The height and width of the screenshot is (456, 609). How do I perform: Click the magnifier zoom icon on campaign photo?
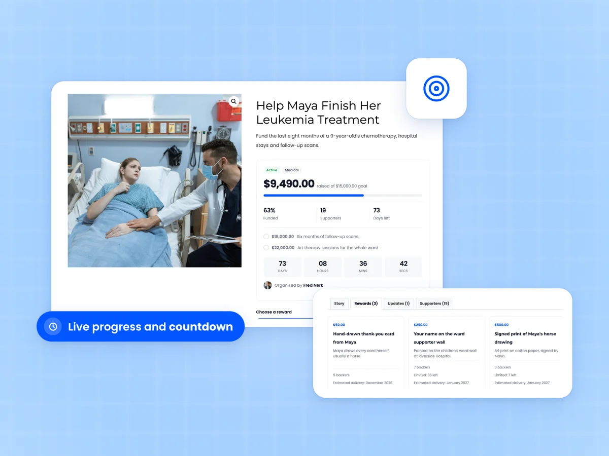(x=233, y=101)
